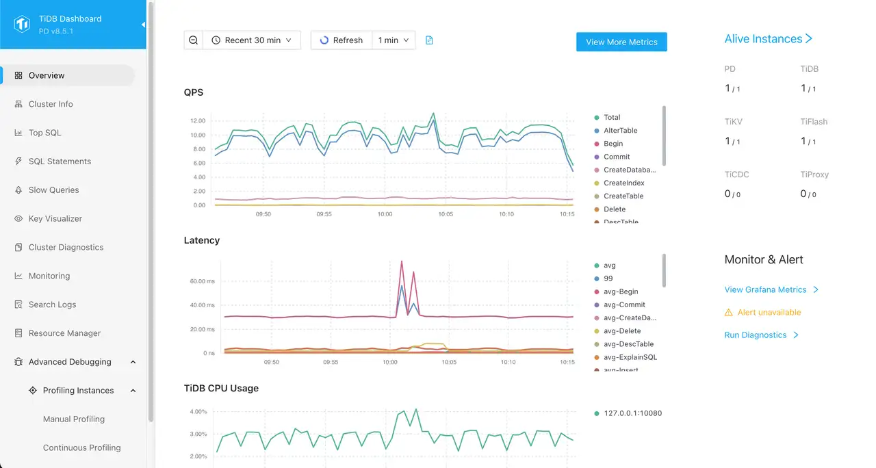Click the View More Metrics button
876x468 pixels.
621,42
